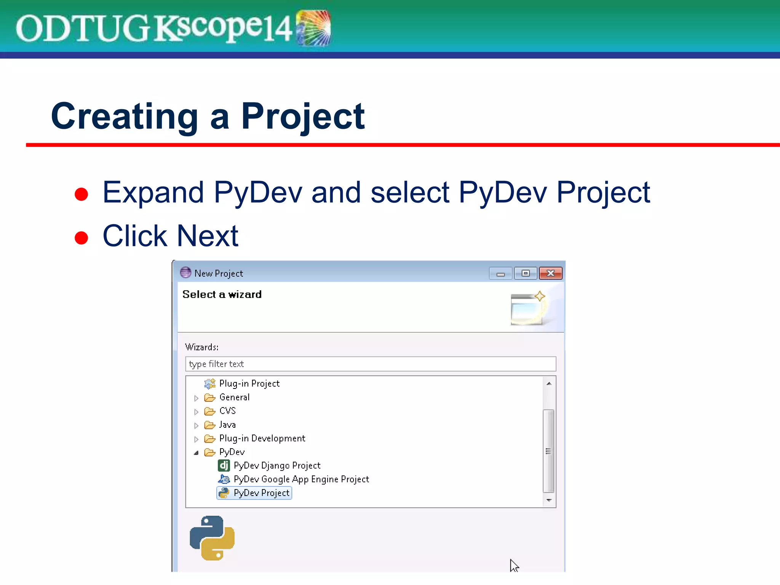The image size is (780, 585).
Task: Close the New Project dialog
Action: pyautogui.click(x=551, y=273)
